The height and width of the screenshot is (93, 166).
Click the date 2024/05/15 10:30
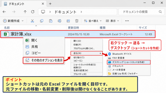79,34
